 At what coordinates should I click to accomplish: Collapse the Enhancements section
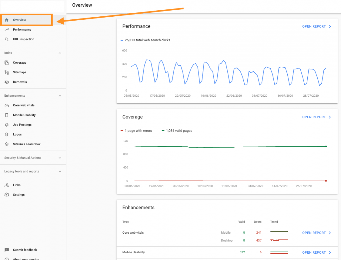pos(60,96)
